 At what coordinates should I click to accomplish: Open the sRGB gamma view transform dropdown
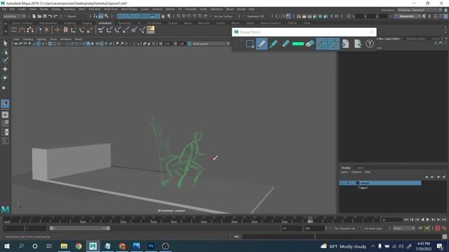pos(210,43)
